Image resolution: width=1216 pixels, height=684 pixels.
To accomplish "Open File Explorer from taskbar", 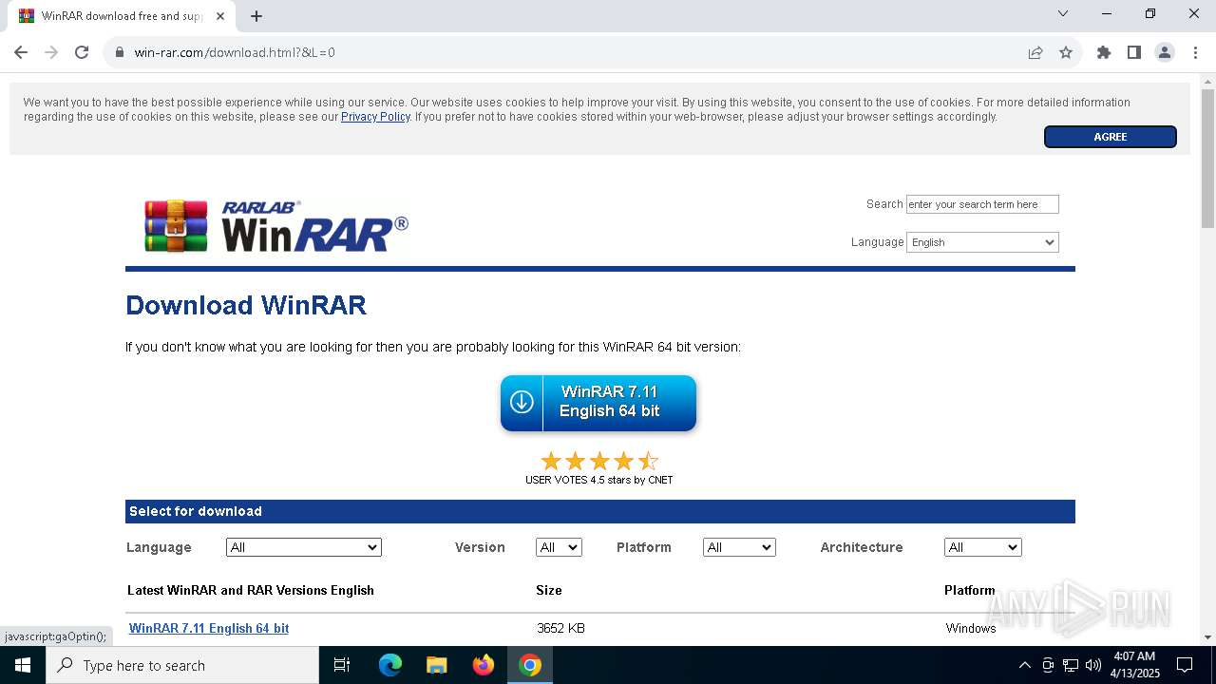I will pos(436,665).
